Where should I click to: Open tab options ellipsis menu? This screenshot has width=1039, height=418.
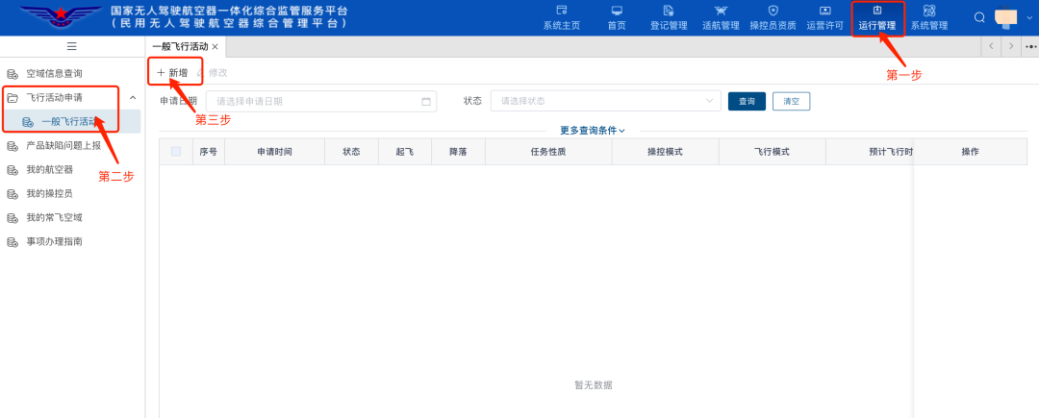tap(1030, 46)
